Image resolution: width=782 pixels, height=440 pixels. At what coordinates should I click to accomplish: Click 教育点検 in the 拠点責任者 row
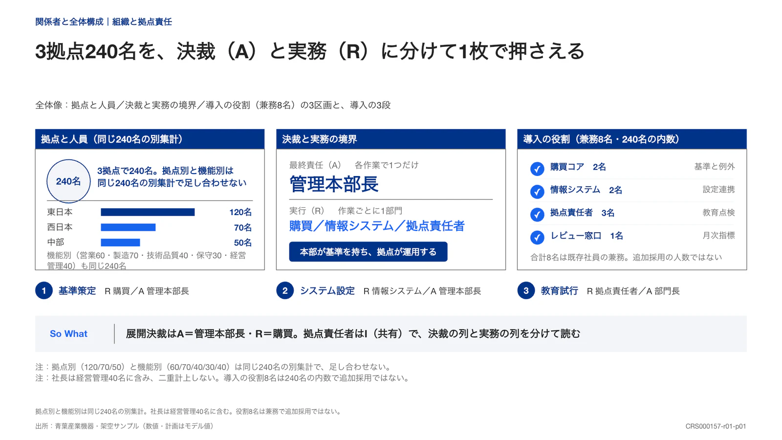point(718,213)
